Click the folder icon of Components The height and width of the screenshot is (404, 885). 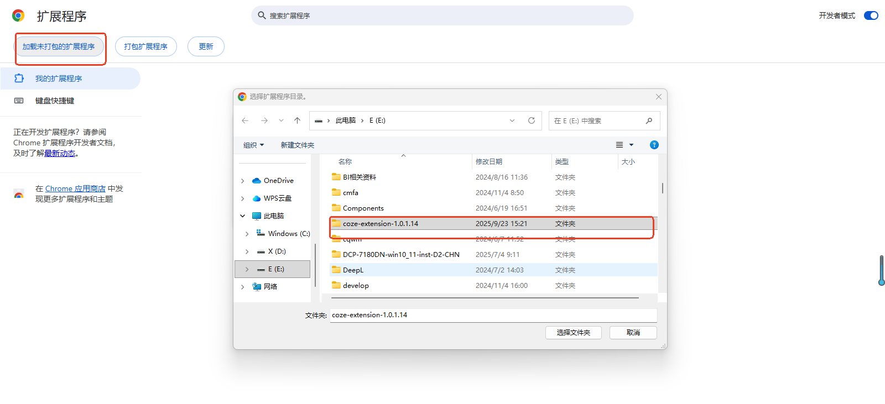(336, 208)
